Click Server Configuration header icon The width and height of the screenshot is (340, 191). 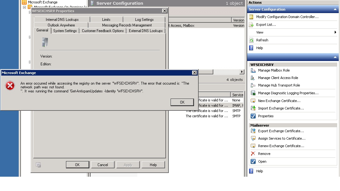pos(92,3)
